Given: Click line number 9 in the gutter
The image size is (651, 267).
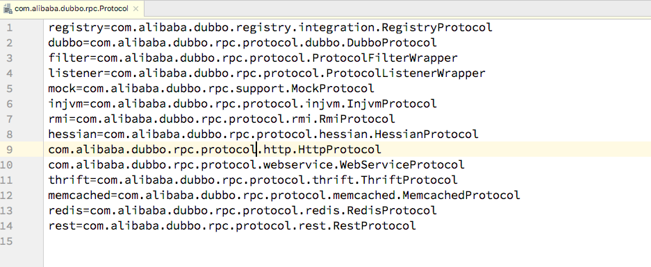Looking at the screenshot, I should coord(10,149).
